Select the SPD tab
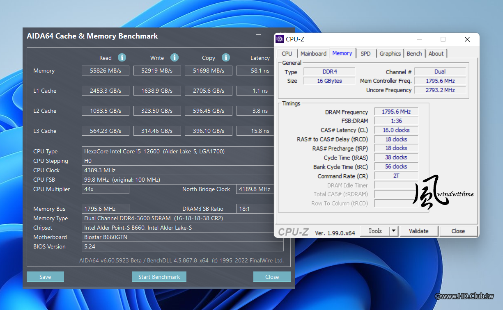 [365, 54]
